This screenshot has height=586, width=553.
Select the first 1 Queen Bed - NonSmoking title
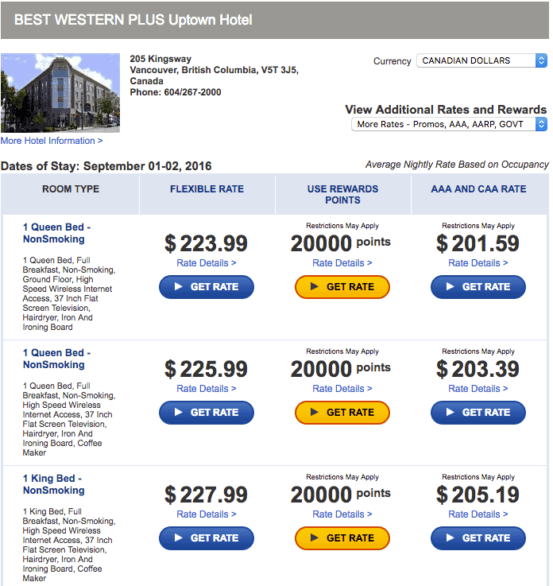pos(56,233)
